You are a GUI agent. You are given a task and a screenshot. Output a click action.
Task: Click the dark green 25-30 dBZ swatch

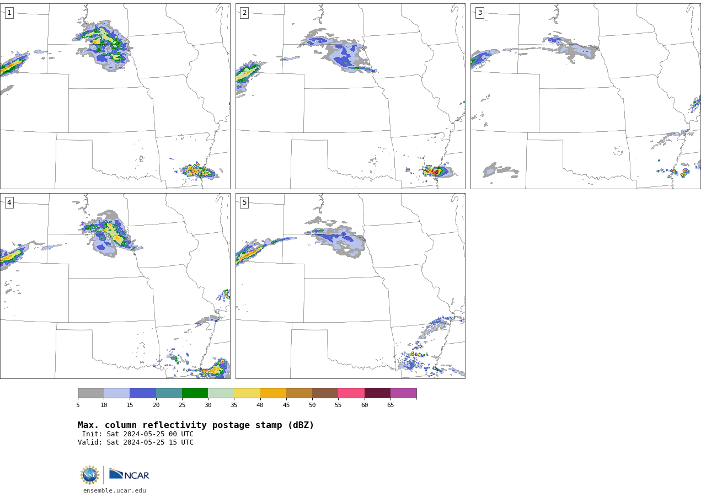pos(195,393)
